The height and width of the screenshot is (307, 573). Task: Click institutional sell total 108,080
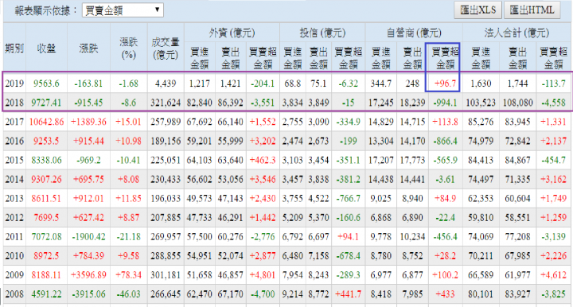coord(517,103)
